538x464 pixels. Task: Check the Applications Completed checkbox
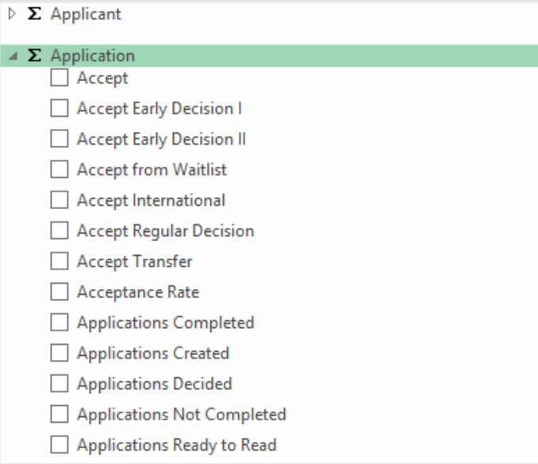coord(60,322)
